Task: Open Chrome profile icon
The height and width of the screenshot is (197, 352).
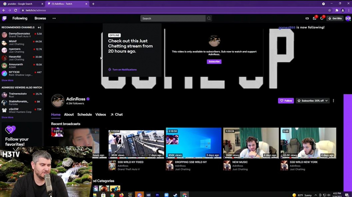Action: 343,10
